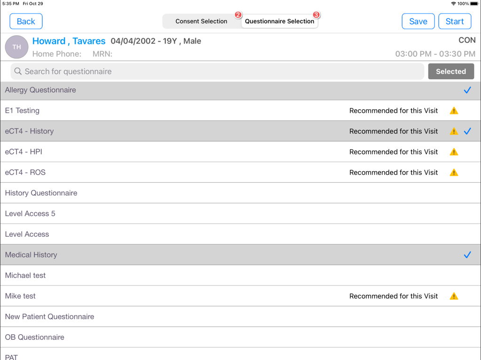
Task: Switch to Consent Selection tab
Action: click(202, 21)
